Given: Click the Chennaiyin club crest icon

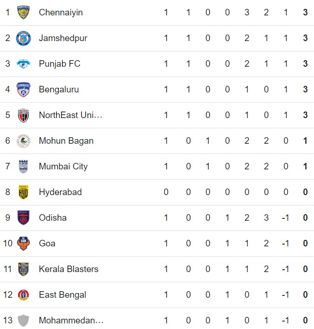Looking at the screenshot, I should pos(23,13).
